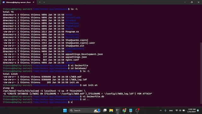
Task: Click the ShopQuanAo.sln file name
Action: 75,46
